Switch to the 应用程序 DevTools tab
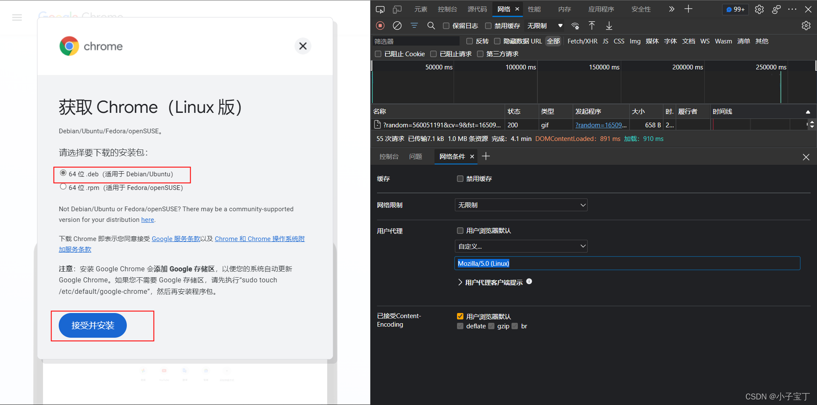 point(601,9)
